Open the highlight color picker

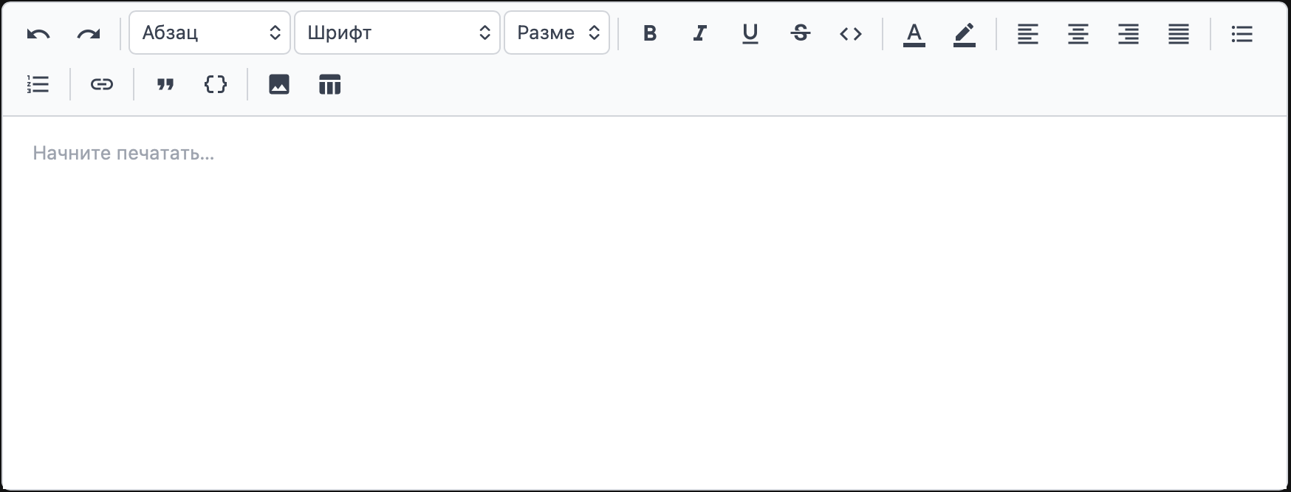(965, 33)
